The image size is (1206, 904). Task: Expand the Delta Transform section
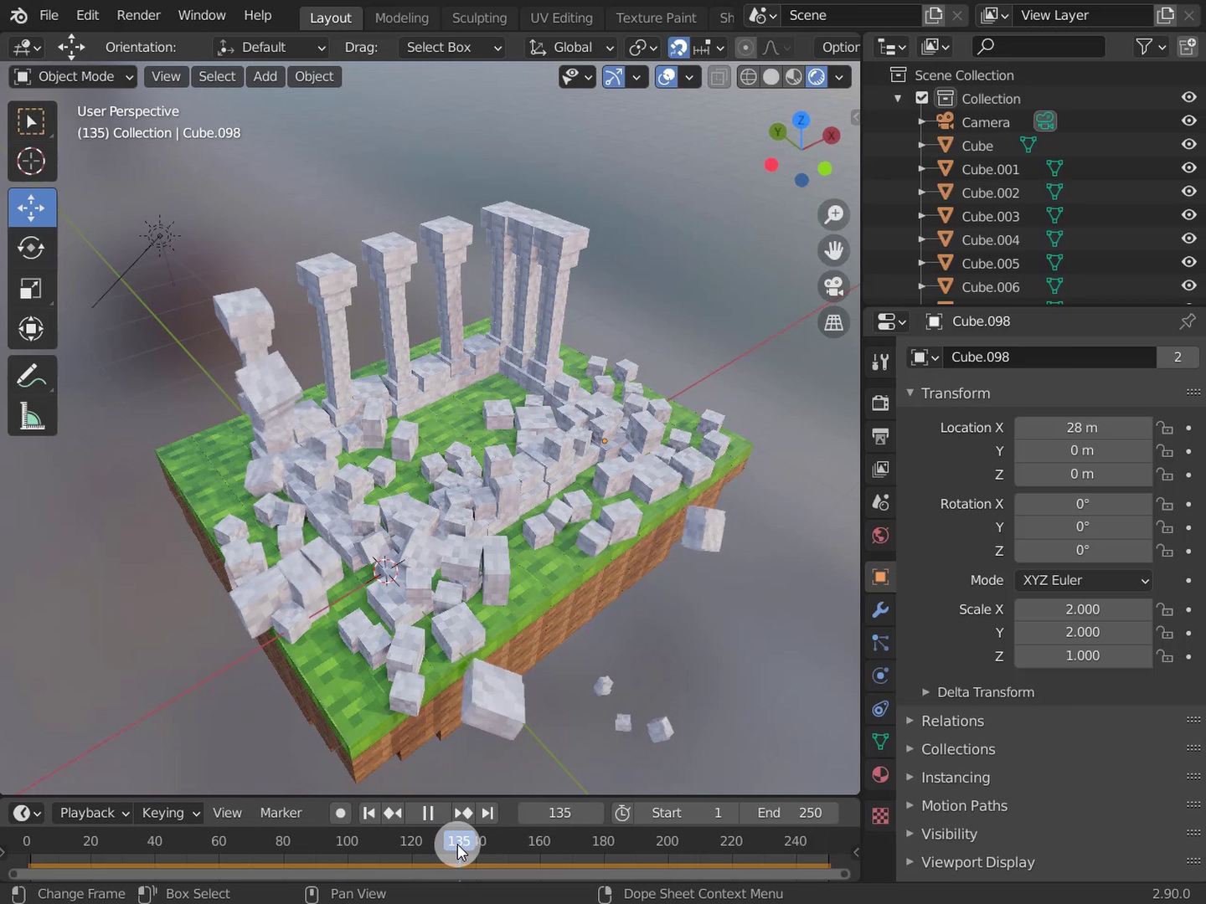pos(985,692)
